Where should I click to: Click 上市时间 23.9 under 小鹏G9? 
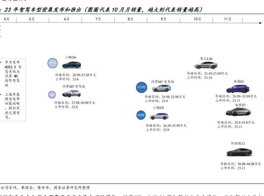coord(158,130)
